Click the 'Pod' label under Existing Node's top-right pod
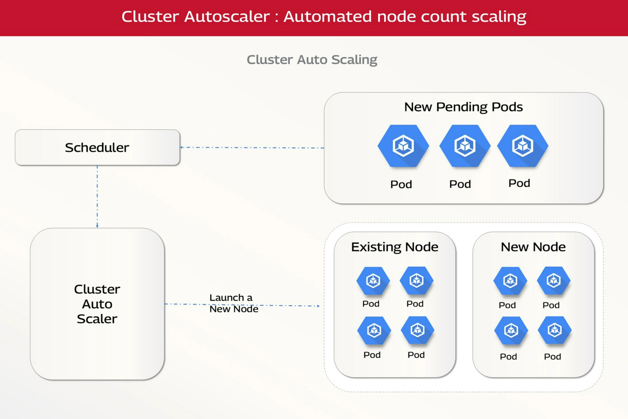This screenshot has height=419, width=628. tap(415, 304)
